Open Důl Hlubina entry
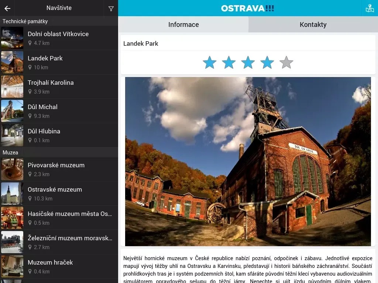Viewport: 378px width, 283px height. pyautogui.click(x=59, y=135)
